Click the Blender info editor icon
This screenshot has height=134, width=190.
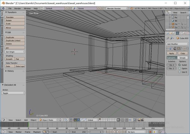[x=3, y=8]
